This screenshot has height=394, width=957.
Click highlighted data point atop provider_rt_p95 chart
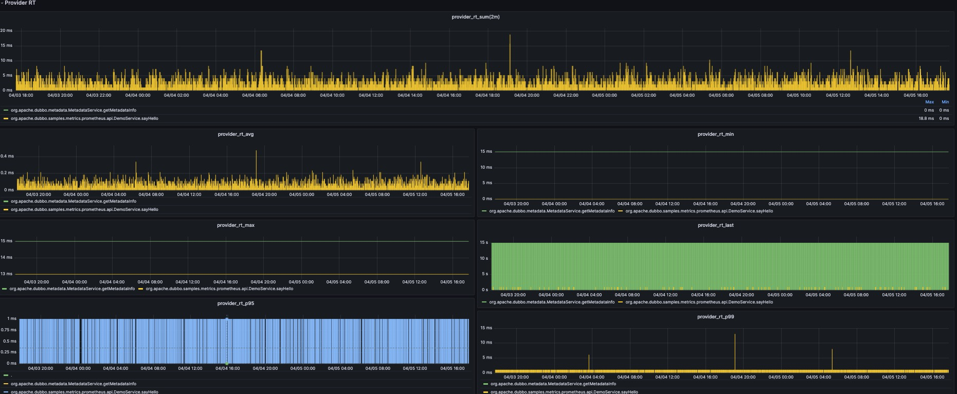click(x=227, y=319)
